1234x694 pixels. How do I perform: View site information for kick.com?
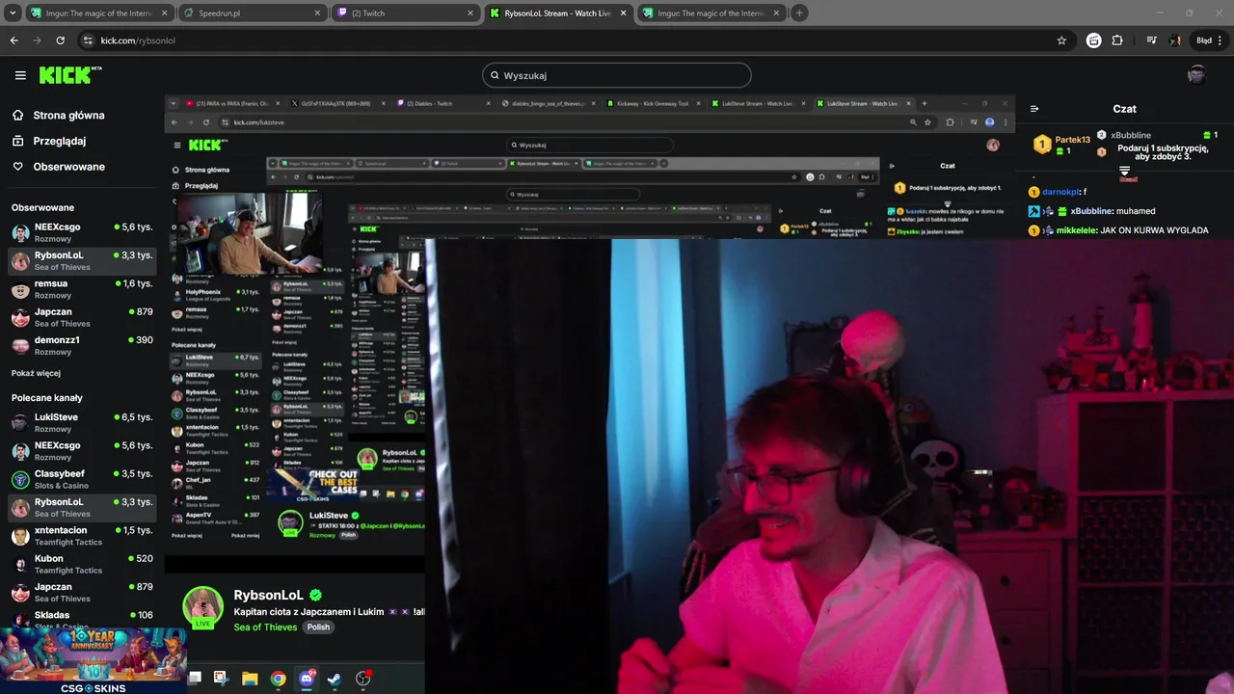(88, 40)
